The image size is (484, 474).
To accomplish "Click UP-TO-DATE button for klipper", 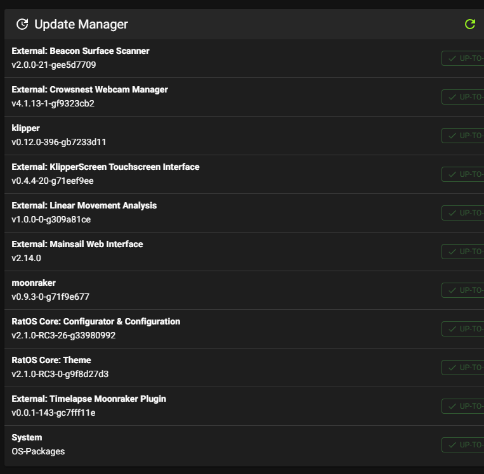I will click(462, 136).
